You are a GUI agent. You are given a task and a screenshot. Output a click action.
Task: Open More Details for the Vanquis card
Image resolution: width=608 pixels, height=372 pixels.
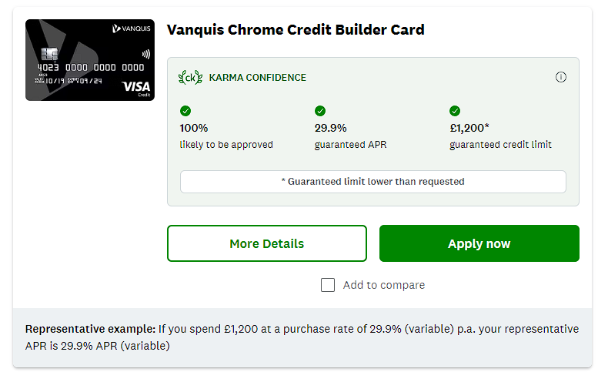click(266, 243)
